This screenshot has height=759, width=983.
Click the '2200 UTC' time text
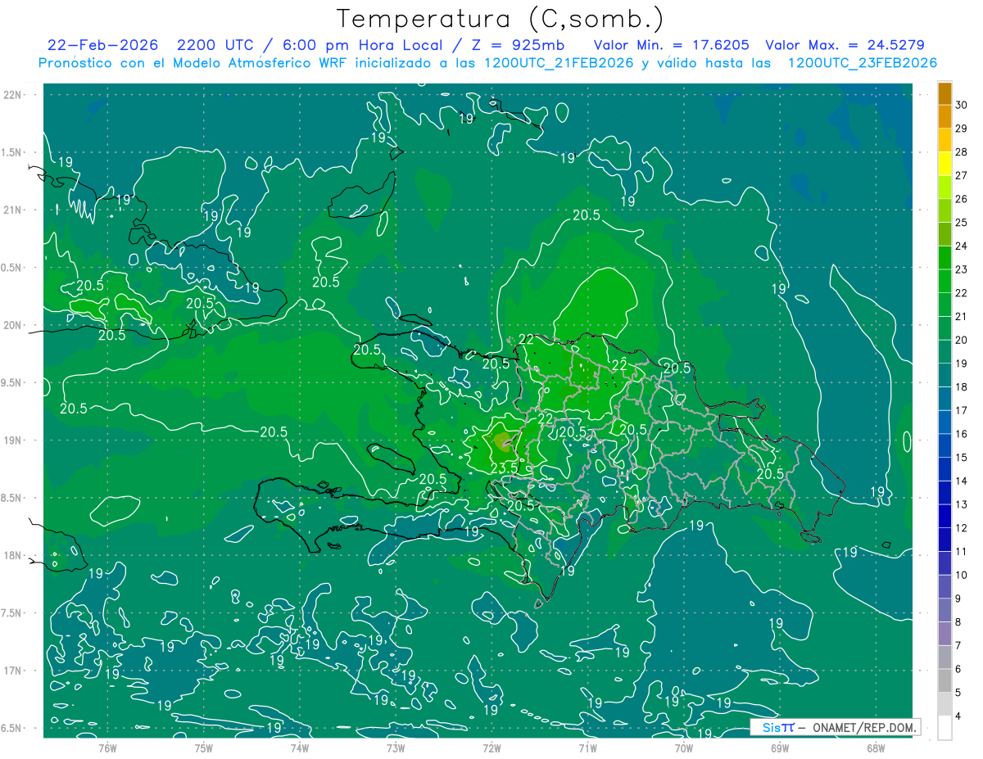(x=215, y=45)
